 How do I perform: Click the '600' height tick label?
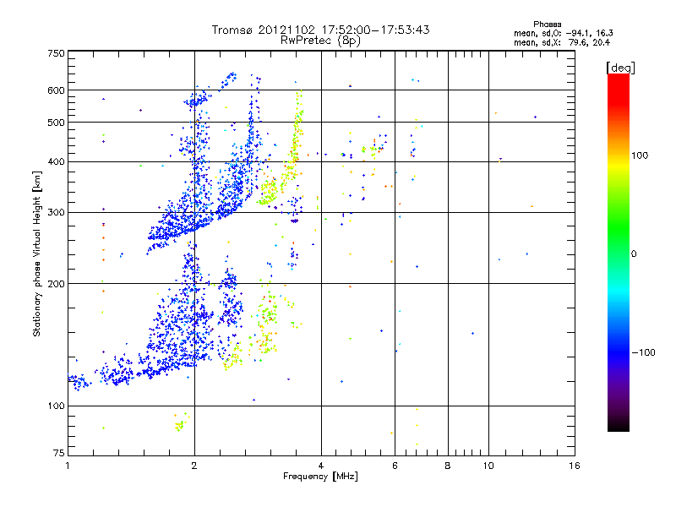(56, 90)
